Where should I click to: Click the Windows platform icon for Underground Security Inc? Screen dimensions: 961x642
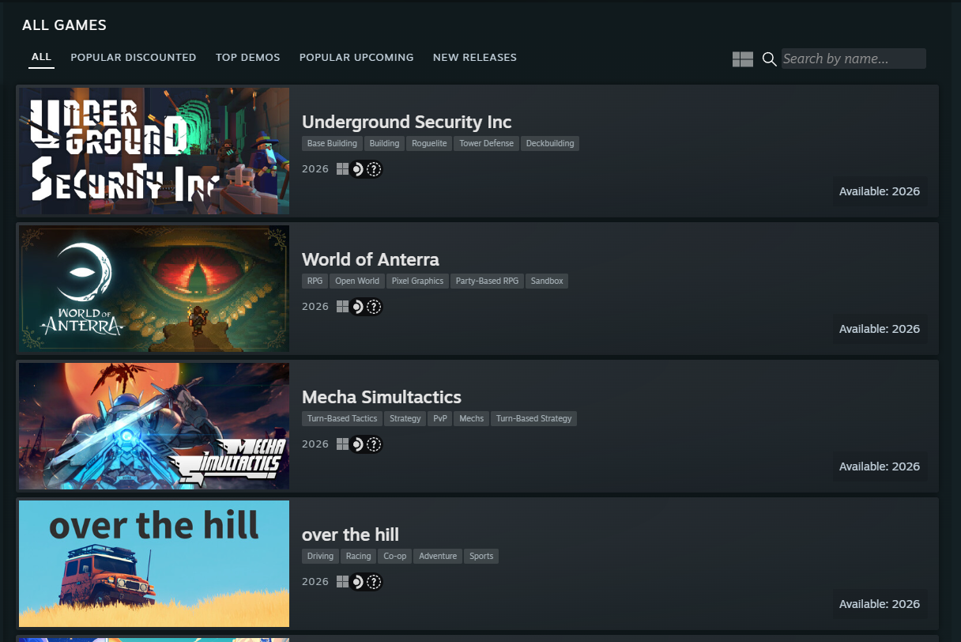tap(342, 169)
